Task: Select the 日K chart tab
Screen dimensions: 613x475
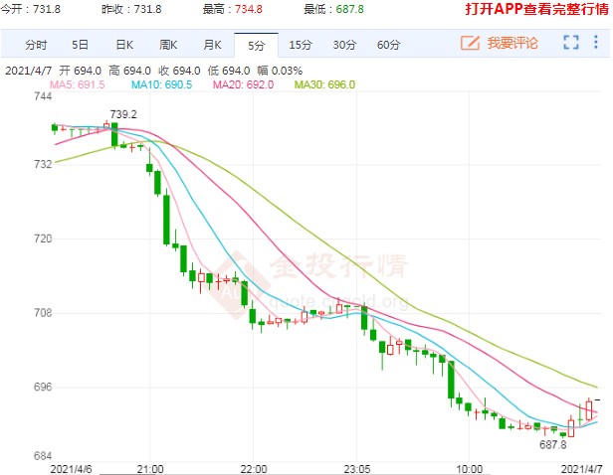Action: tap(124, 45)
